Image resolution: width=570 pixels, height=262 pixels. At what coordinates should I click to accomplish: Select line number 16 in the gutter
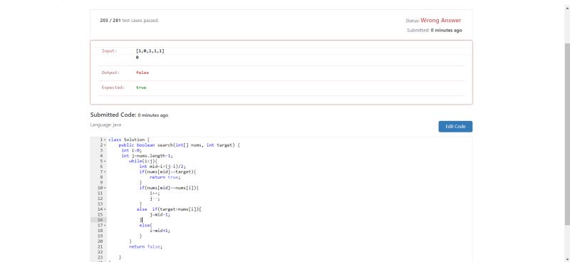pos(100,220)
